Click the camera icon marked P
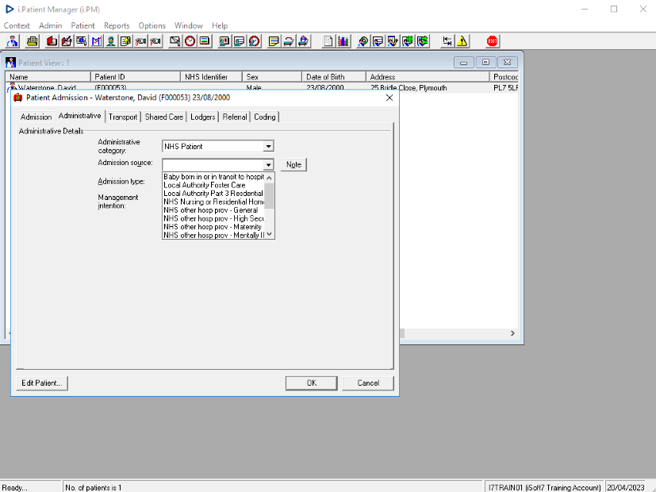The width and height of the screenshot is (656, 492). click(155, 41)
